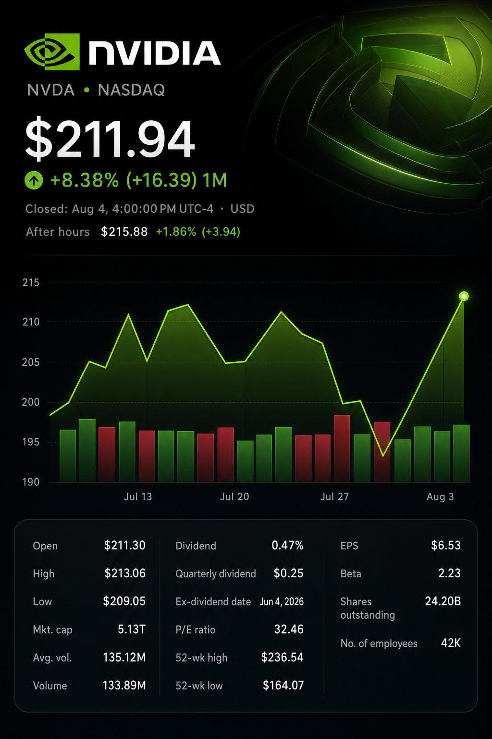Click the +1.86% (+3.94) after-hours change
Screen dimensions: 492x739
pos(198,232)
